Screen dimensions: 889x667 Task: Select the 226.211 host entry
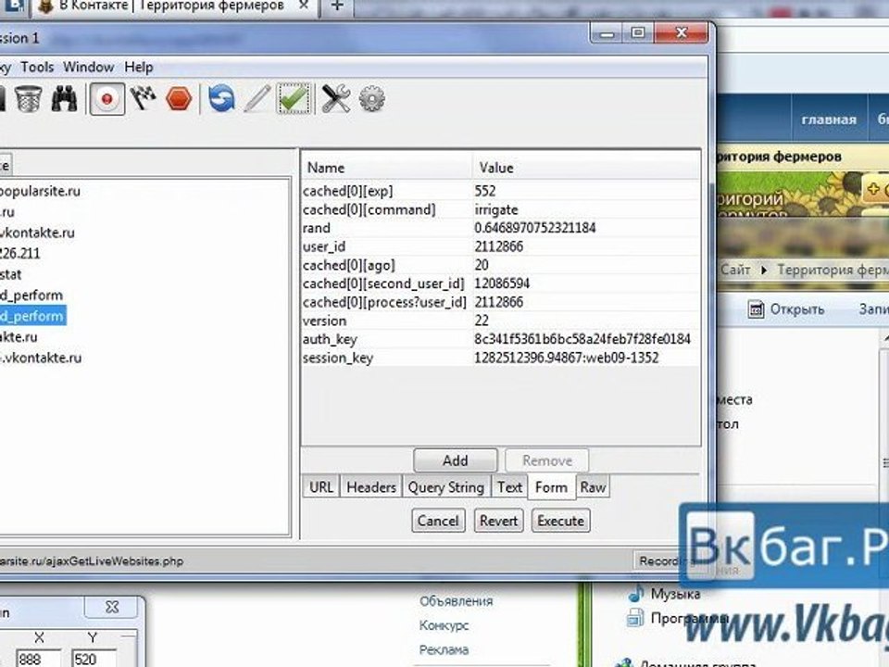[20, 254]
